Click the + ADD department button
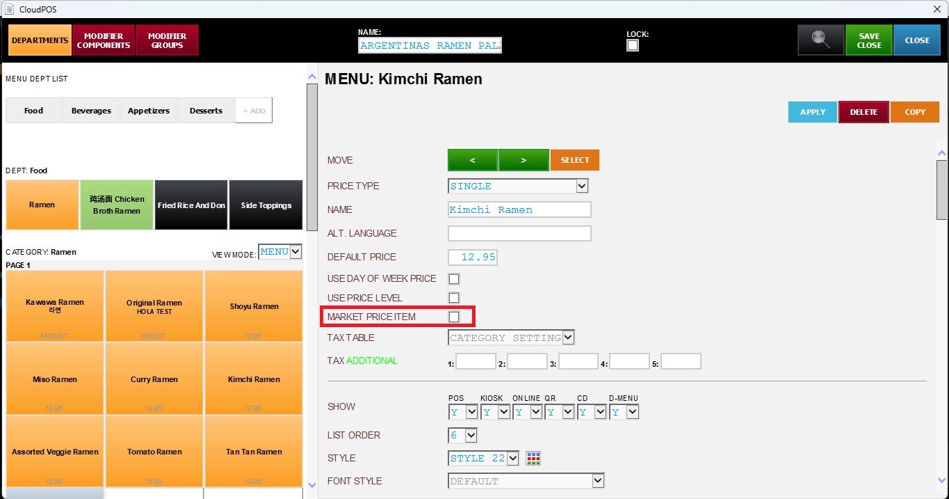The image size is (949, 499). point(254,111)
